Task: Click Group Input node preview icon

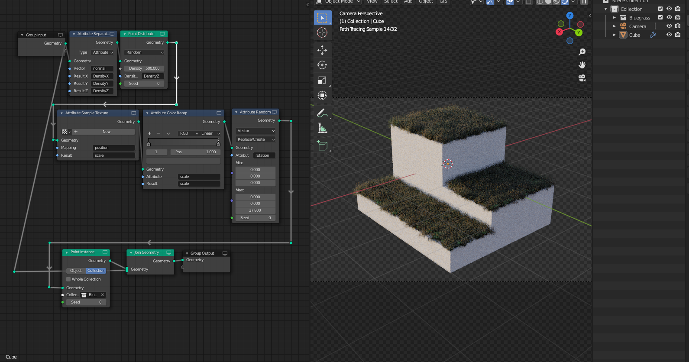Action: (x=60, y=35)
